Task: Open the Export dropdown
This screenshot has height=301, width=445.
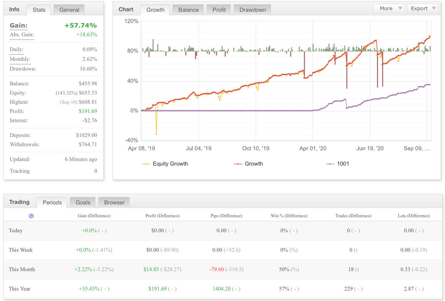Action: click(423, 8)
